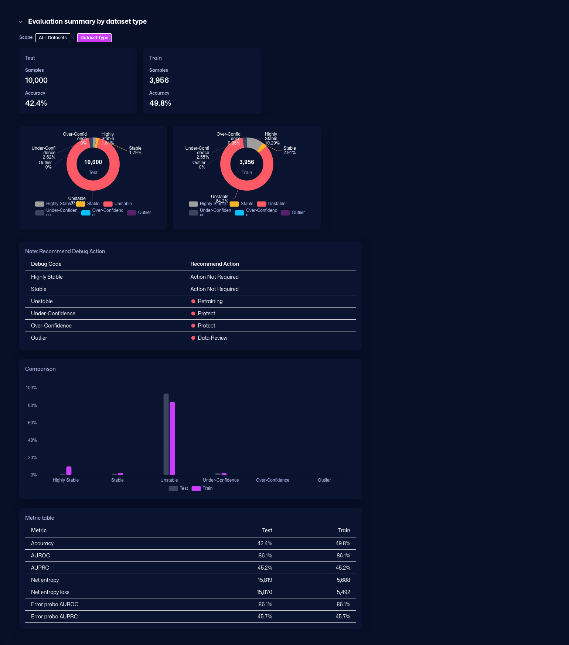
Task: Toggle Outlier legend swatch in Train donut chart
Action: [x=285, y=213]
